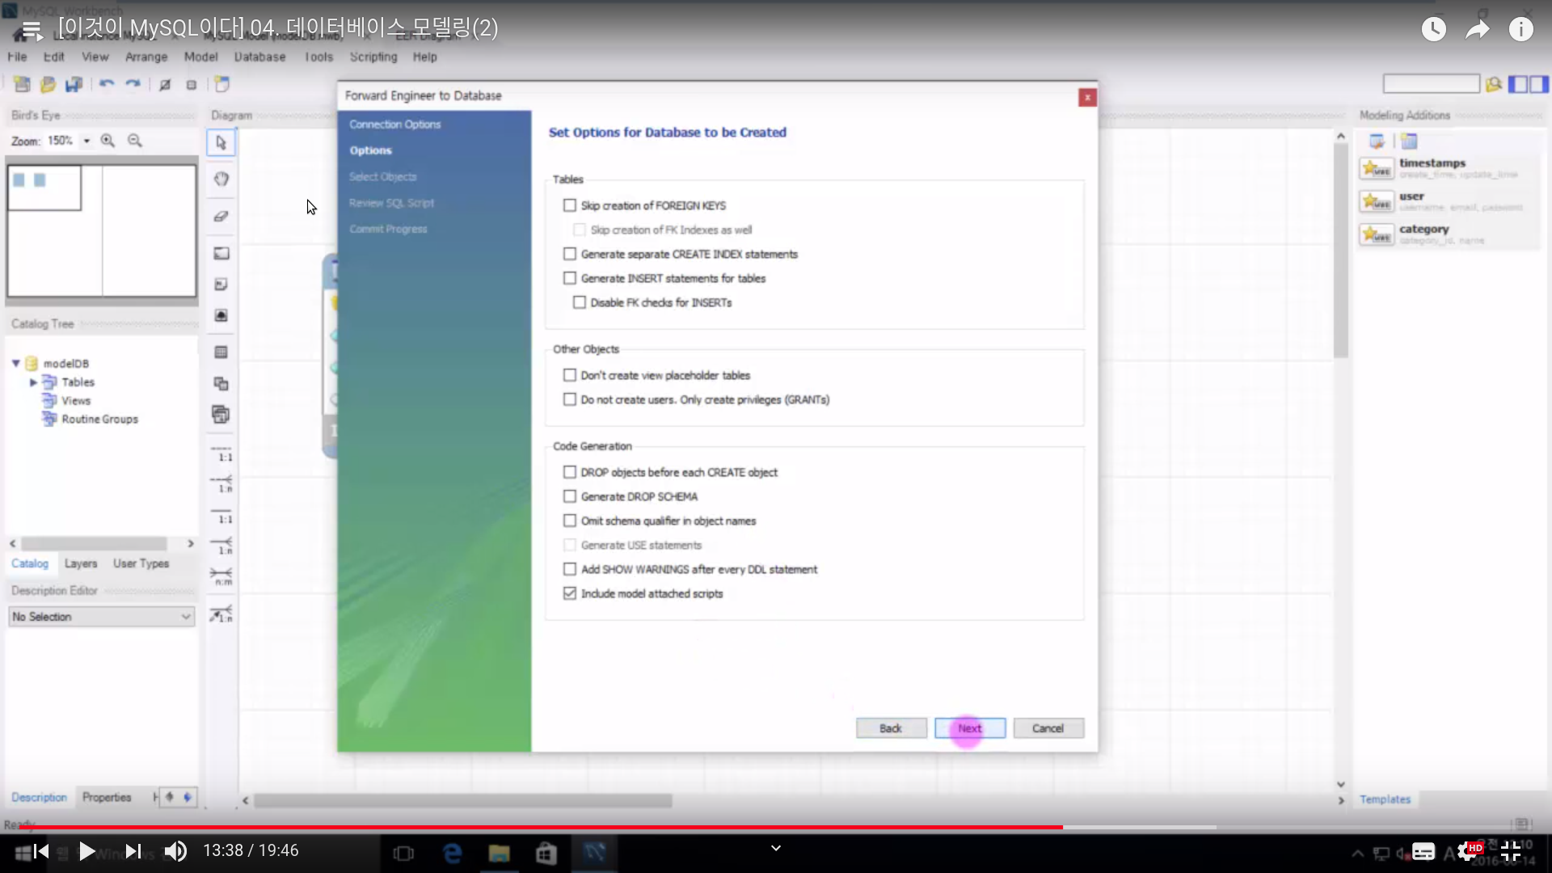This screenshot has height=873, width=1552.
Task: Select the eraser tool
Action: coord(221,216)
